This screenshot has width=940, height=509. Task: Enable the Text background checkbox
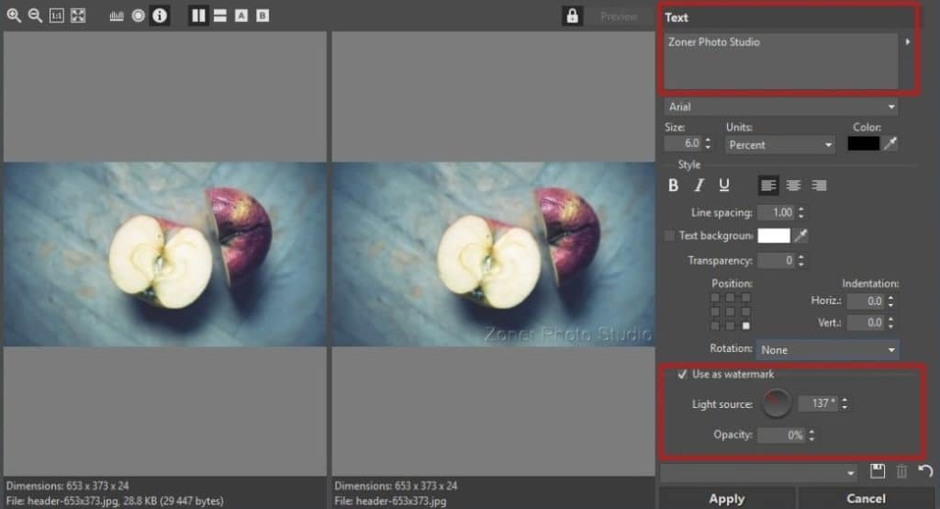tap(669, 236)
